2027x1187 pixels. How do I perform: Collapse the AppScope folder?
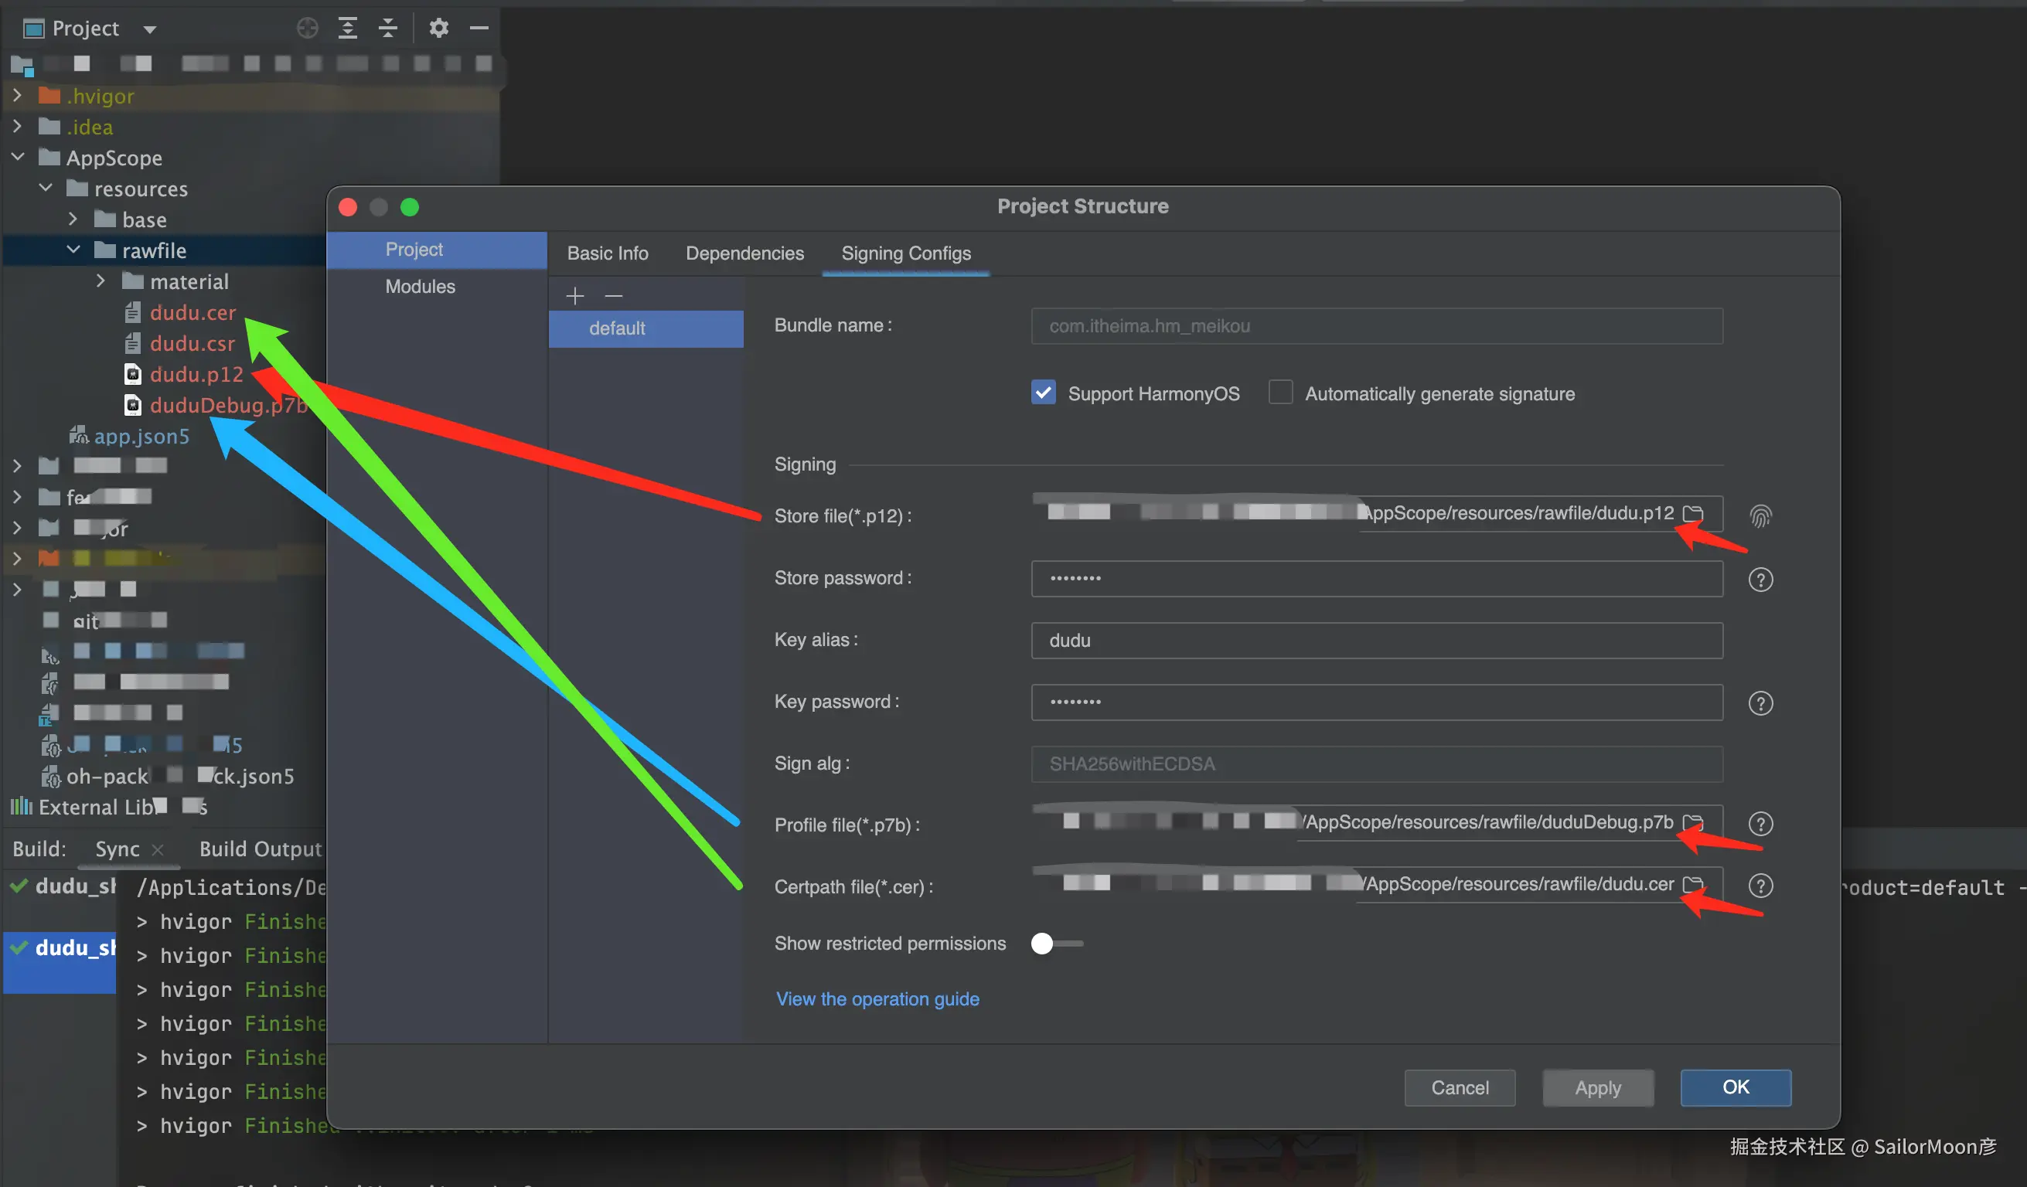(x=18, y=158)
